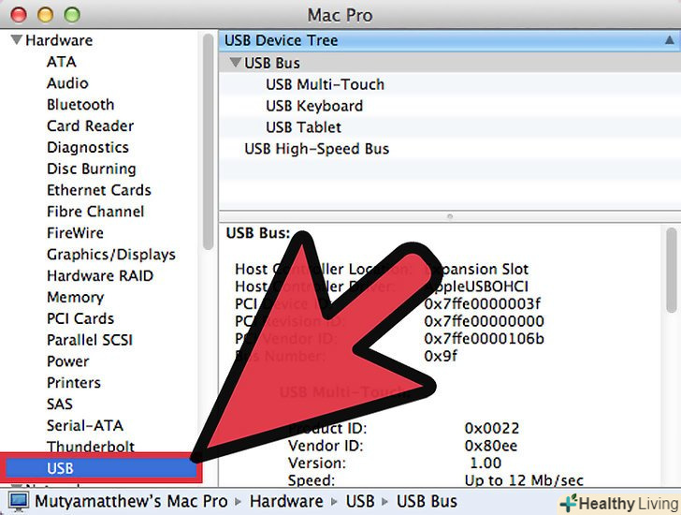Viewport: 681px width, 515px height.
Task: Click the 0x7ffe0000003f PCI value
Action: point(483,303)
